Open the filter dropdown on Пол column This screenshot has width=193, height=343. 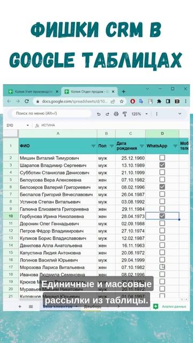click(x=112, y=146)
